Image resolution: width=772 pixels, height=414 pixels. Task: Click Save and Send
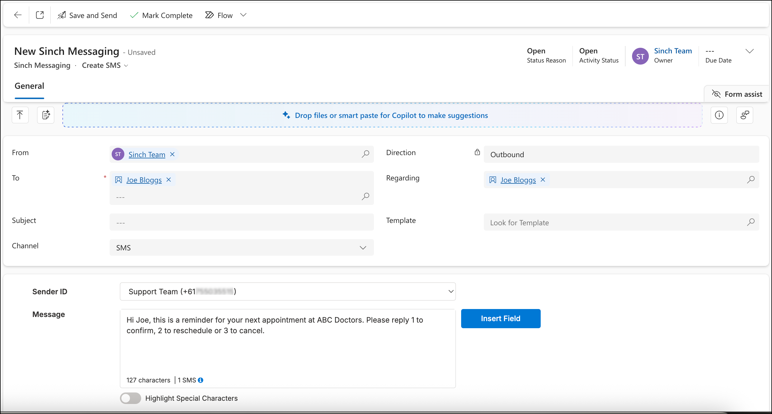tap(87, 15)
